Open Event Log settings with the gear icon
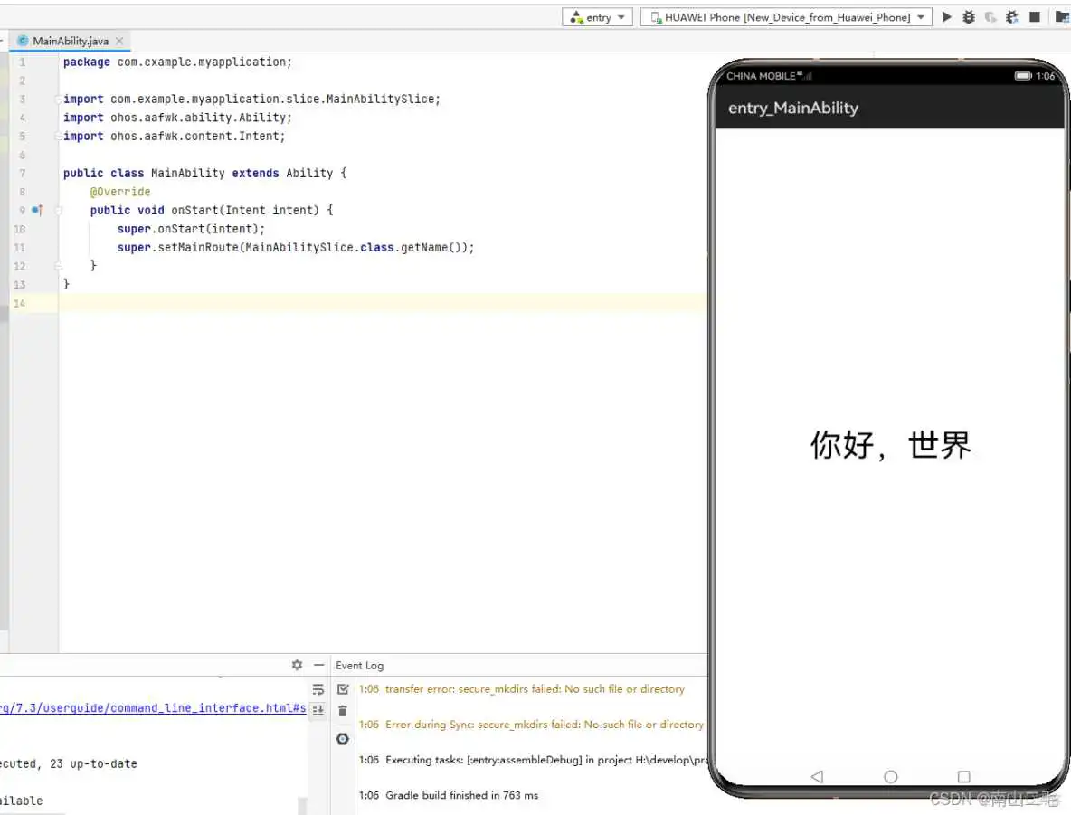Screen dimensions: 1071x815 point(343,739)
